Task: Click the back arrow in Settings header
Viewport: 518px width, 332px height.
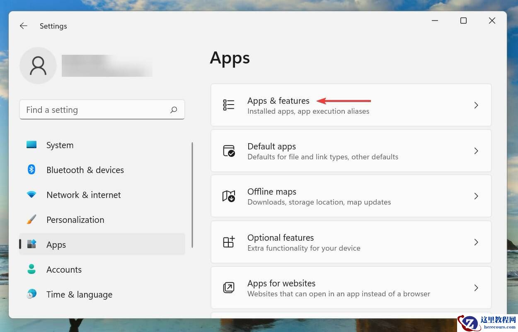Action: click(24, 26)
